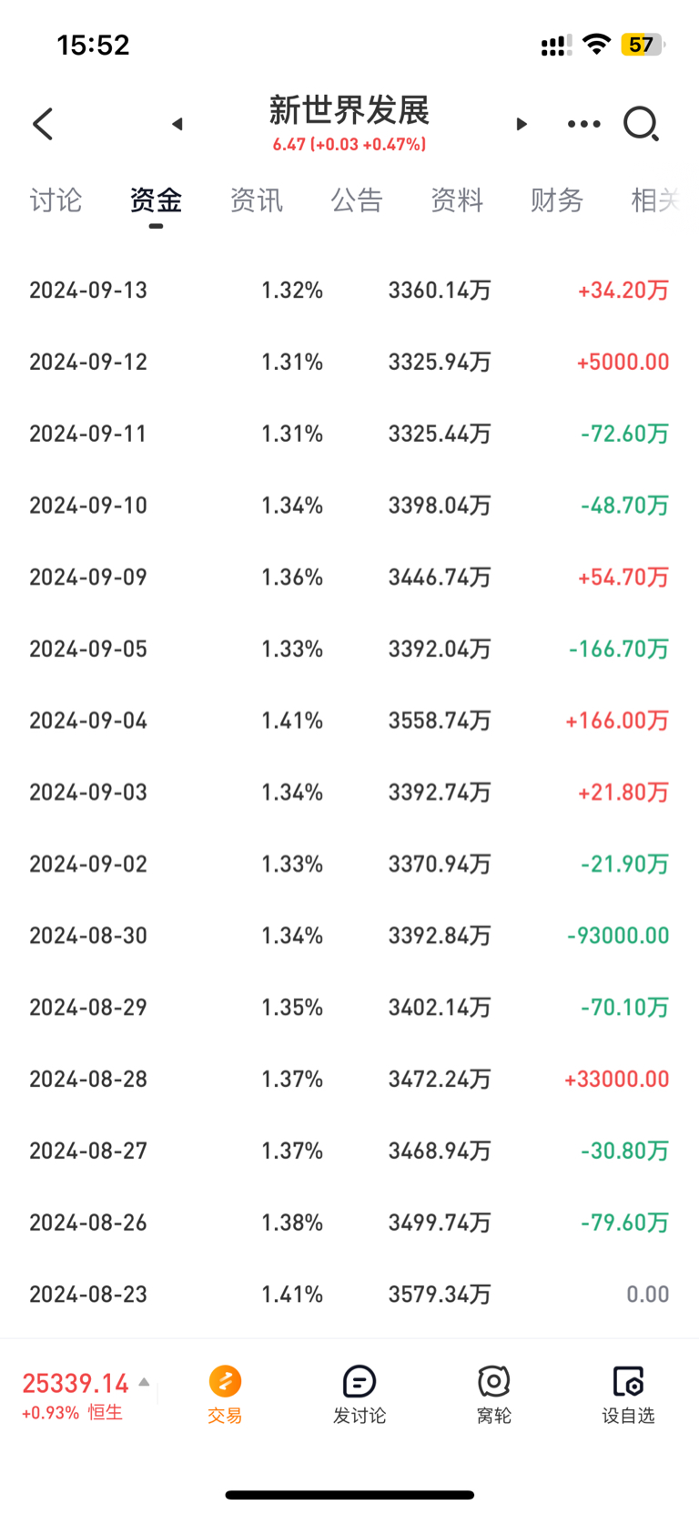The width and height of the screenshot is (699, 1515).
Task: Tap the 新世界发展 stock title
Action: [x=349, y=110]
